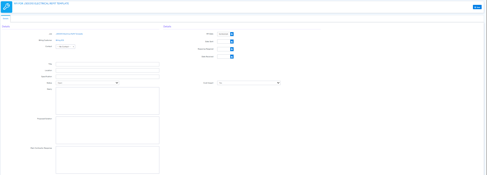Open the Response Required calendar picker
This screenshot has height=175, width=487.
click(x=232, y=49)
